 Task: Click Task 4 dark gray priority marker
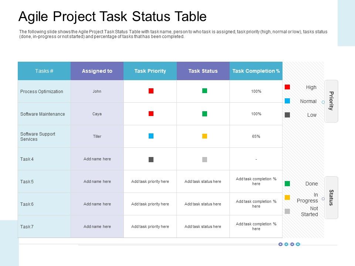coord(151,160)
